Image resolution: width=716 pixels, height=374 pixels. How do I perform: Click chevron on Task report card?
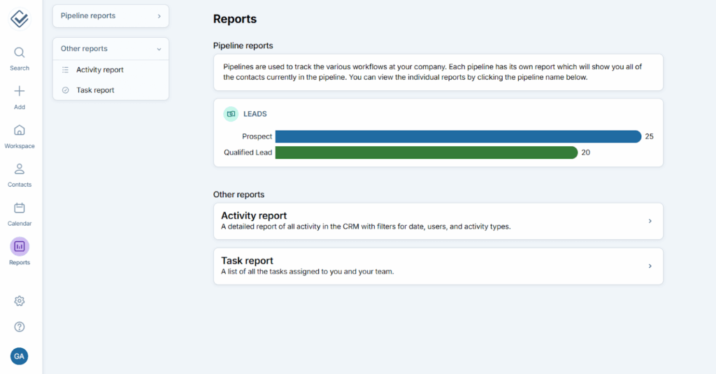(650, 266)
